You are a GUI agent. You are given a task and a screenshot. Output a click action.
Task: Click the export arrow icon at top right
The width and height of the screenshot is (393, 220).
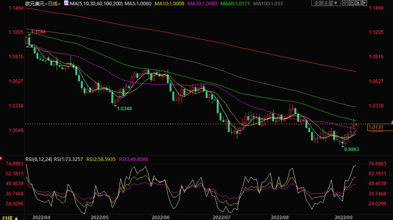tap(364, 3)
